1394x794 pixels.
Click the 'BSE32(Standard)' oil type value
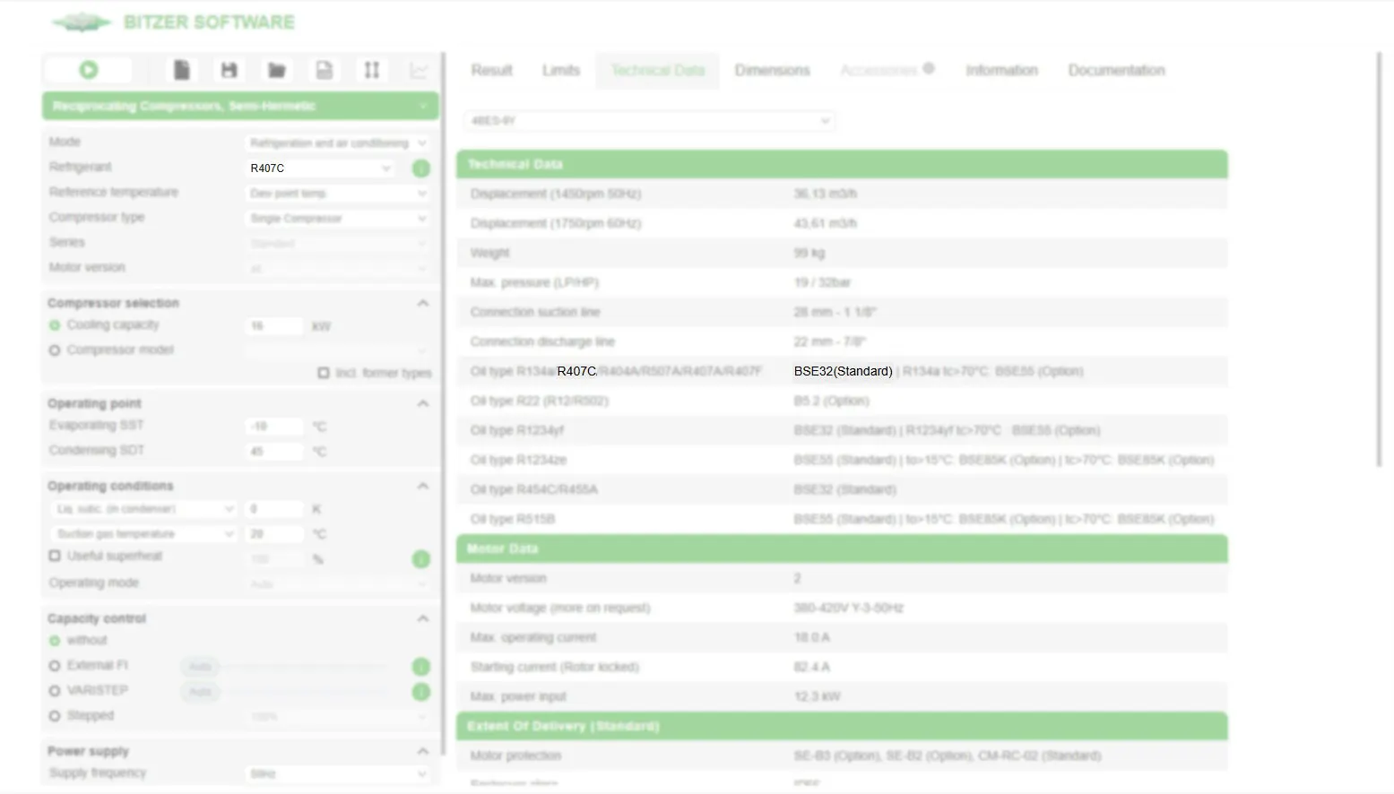[x=843, y=371]
